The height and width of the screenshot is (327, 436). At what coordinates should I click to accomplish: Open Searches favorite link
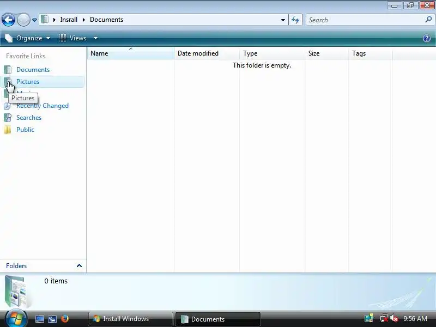click(x=29, y=118)
